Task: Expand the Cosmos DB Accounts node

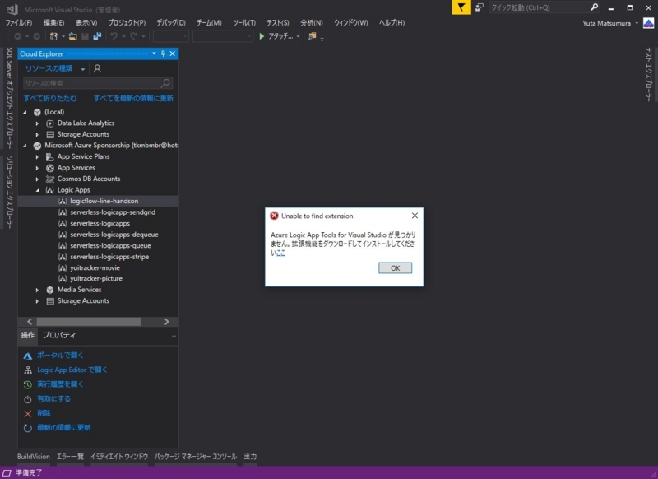Action: click(x=37, y=179)
